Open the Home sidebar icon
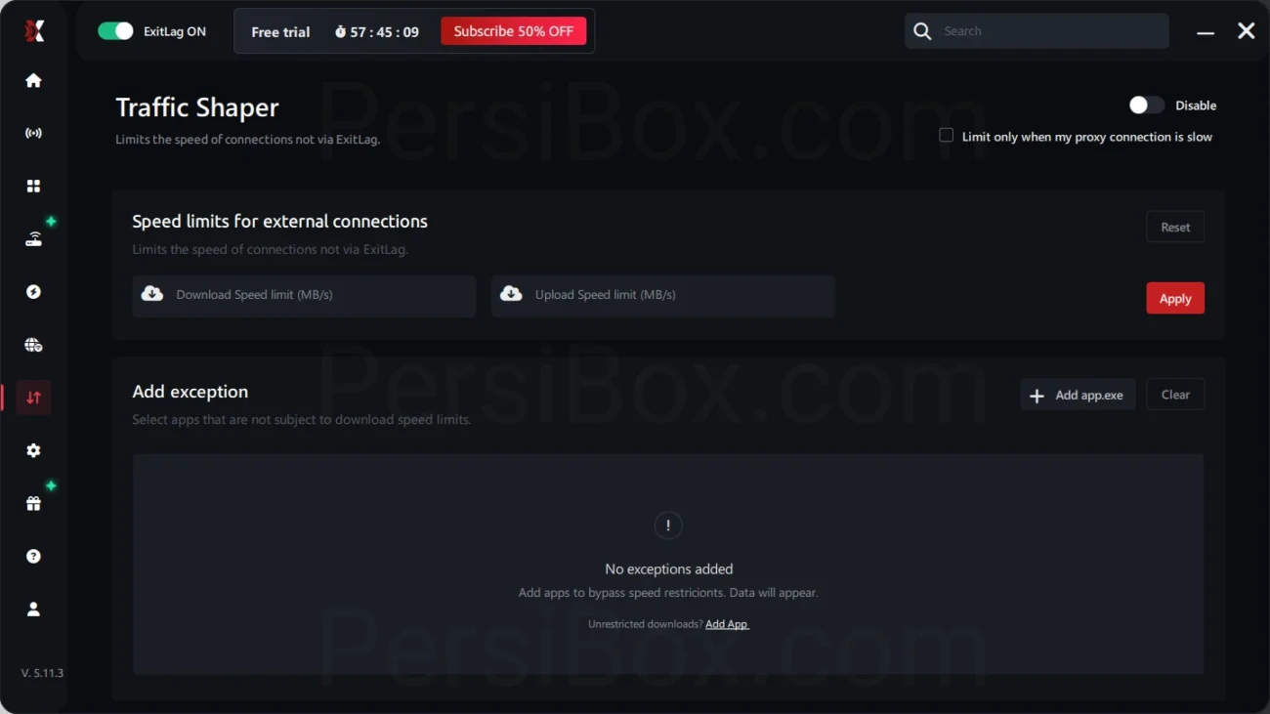The image size is (1270, 714). [33, 80]
